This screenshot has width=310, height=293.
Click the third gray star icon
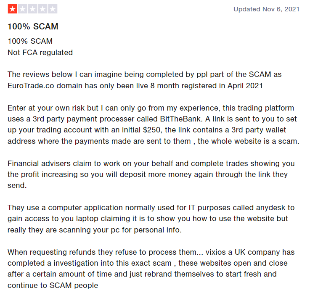coord(33,9)
